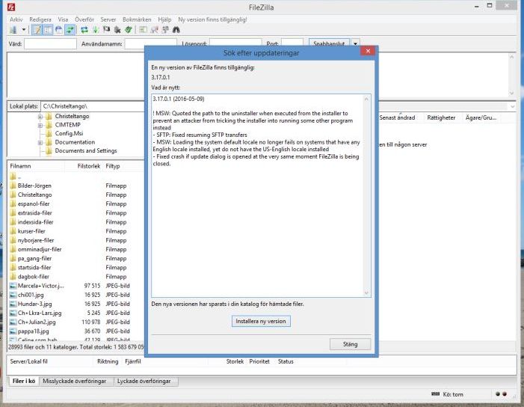Click the Lokal plats path field

click(93, 106)
